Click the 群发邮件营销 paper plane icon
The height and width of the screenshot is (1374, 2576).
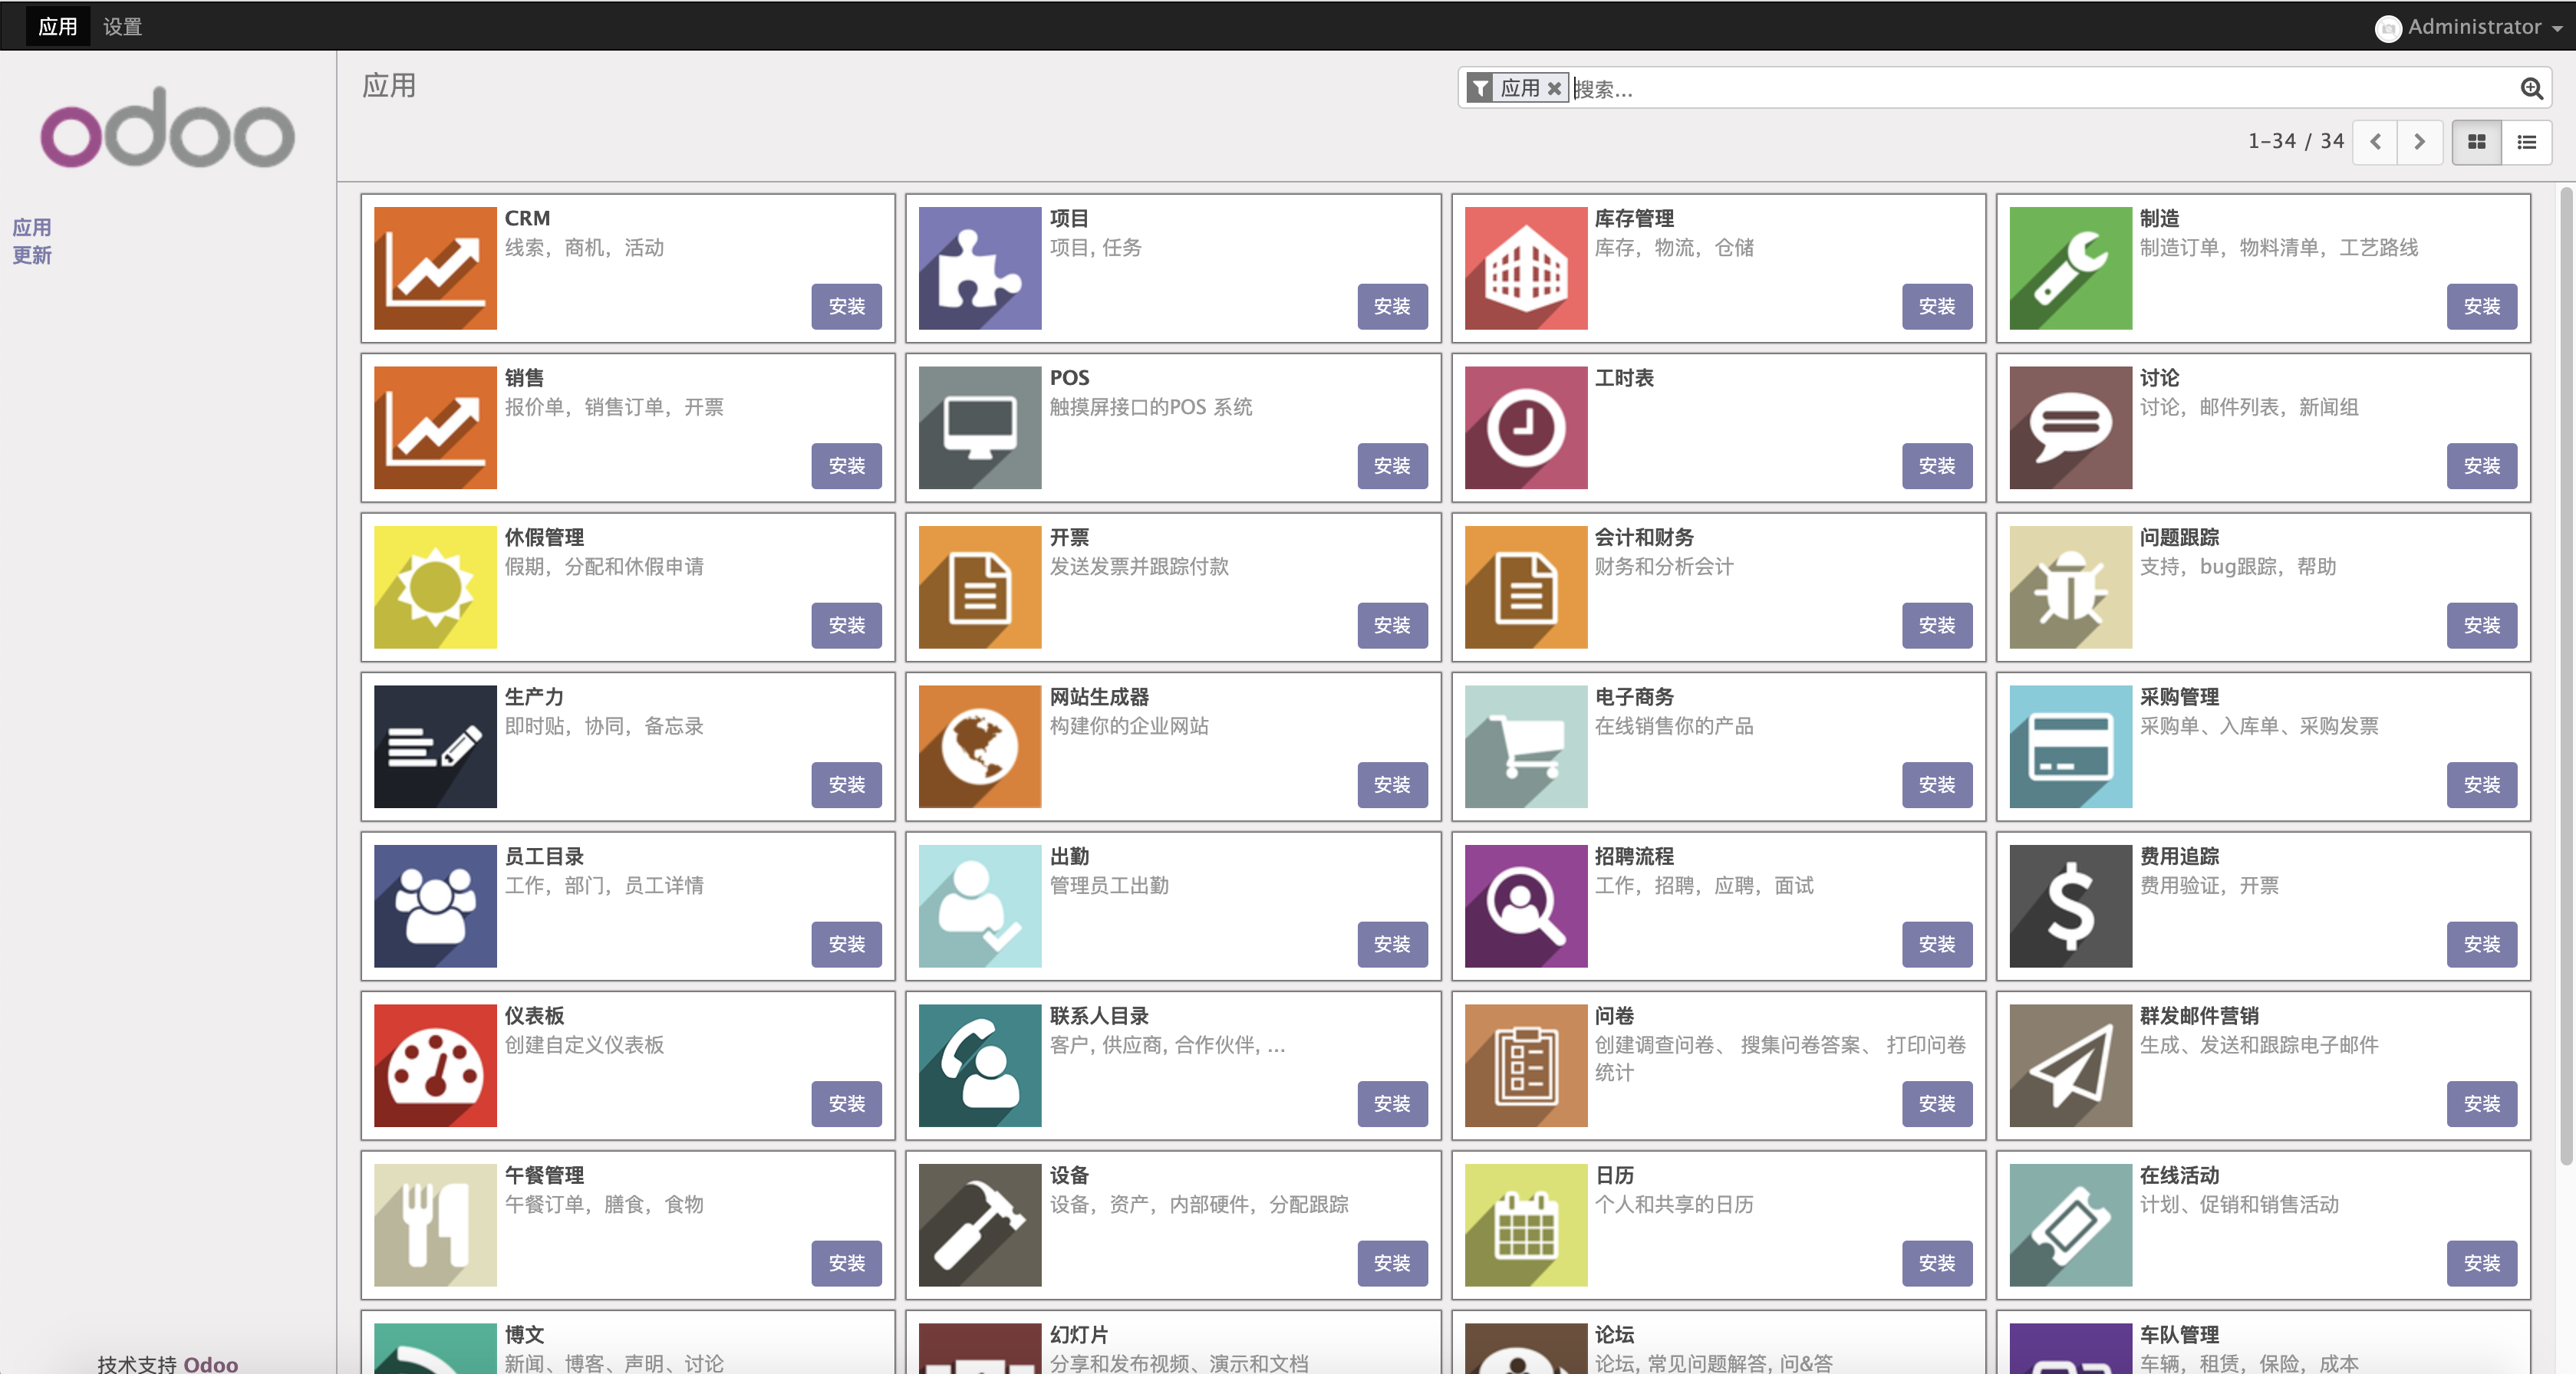point(2070,1065)
